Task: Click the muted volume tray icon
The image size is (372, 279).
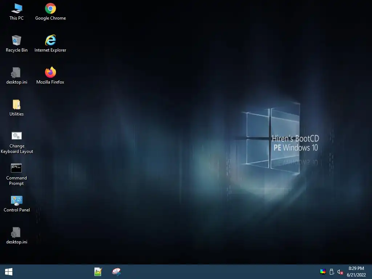Action: pos(340,272)
